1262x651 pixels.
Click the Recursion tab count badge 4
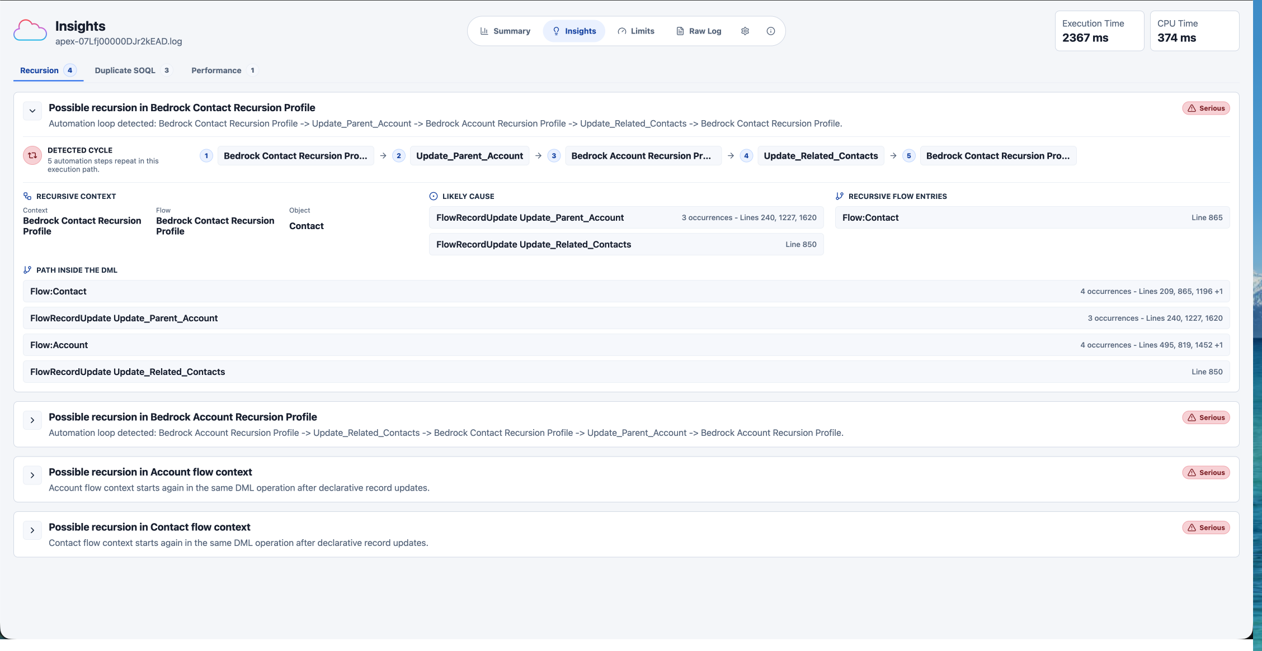coord(70,70)
